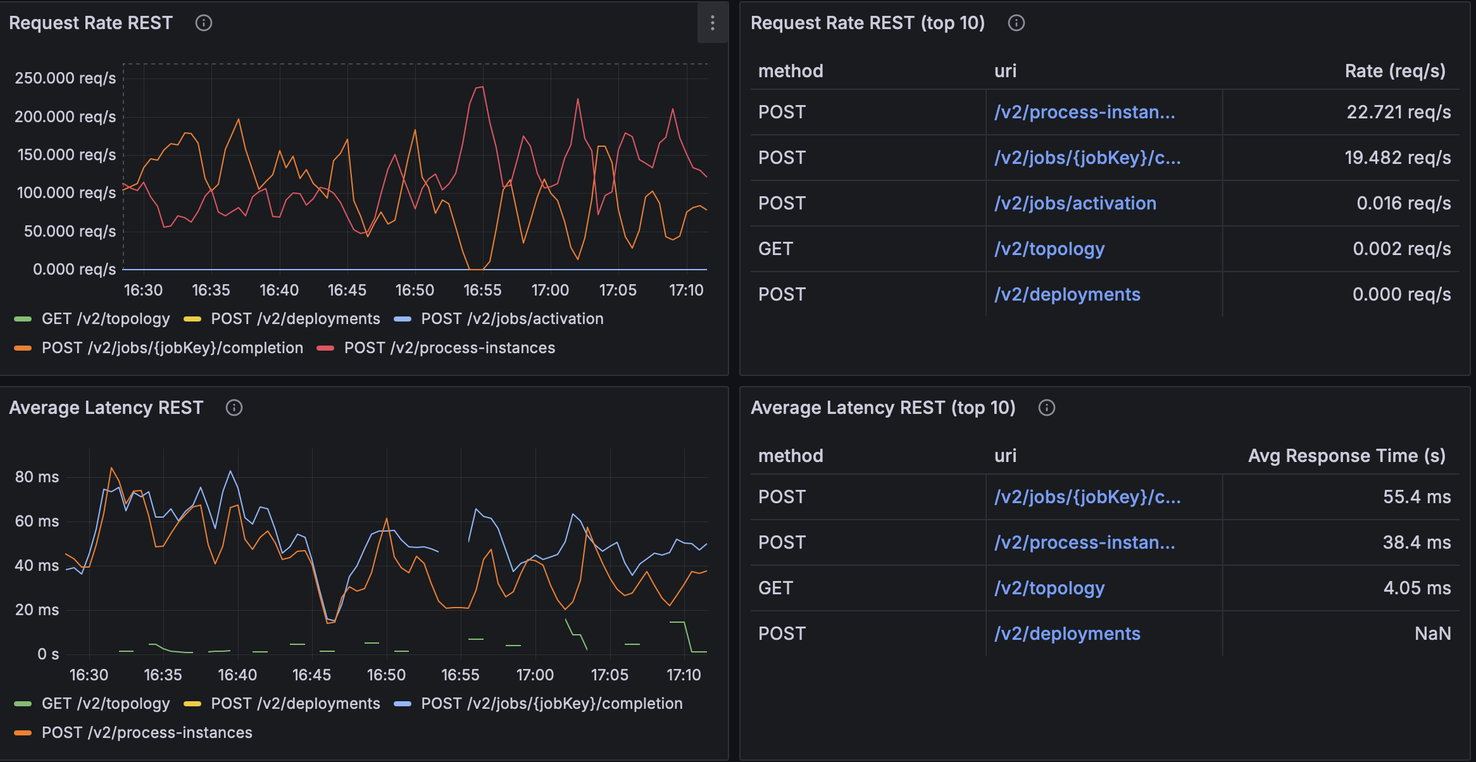Viewport: 1476px width, 762px height.
Task: Open /v2/process-instan... link in request rate table
Action: [x=1084, y=112]
